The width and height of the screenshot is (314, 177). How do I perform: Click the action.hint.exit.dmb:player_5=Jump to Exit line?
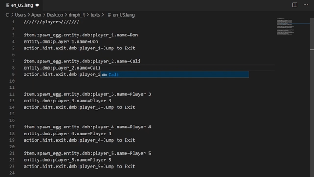point(79,166)
